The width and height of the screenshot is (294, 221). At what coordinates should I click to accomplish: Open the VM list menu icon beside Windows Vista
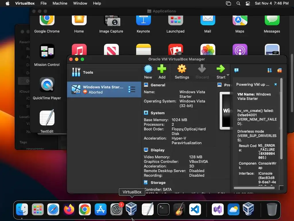click(x=132, y=89)
